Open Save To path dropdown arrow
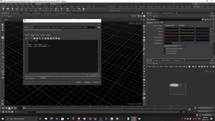 click(96, 27)
